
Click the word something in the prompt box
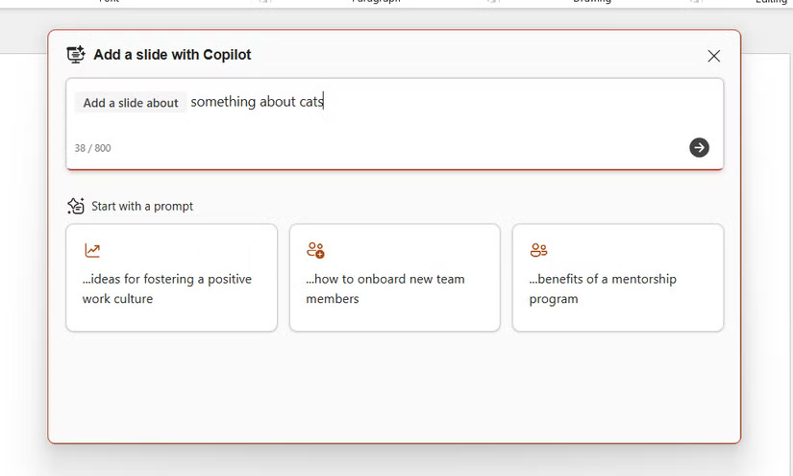(x=223, y=102)
